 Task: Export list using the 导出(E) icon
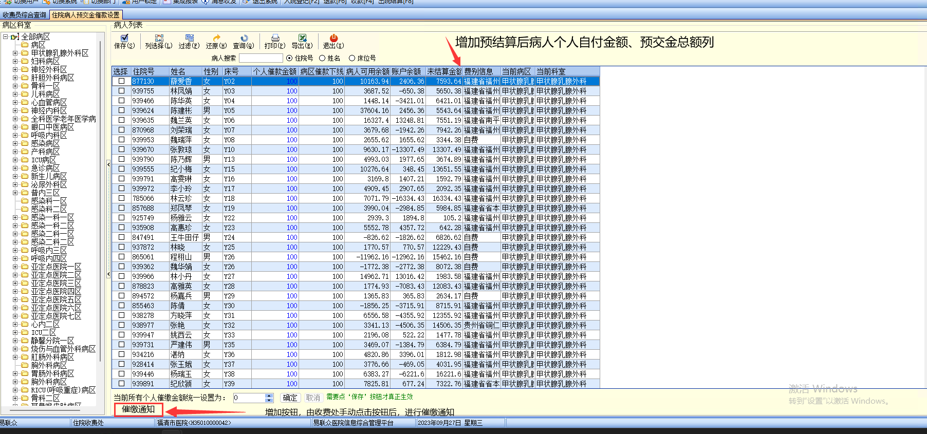click(x=302, y=39)
